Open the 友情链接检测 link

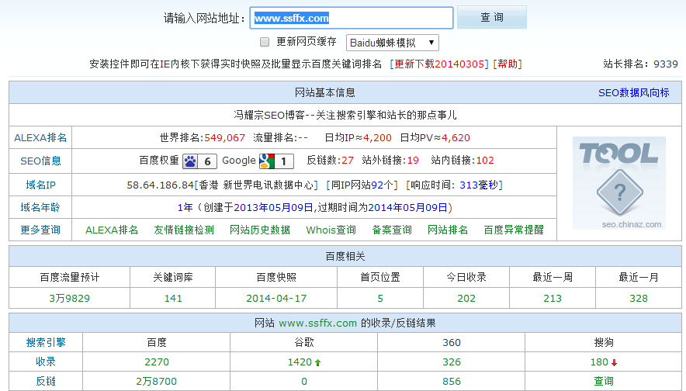pos(184,230)
